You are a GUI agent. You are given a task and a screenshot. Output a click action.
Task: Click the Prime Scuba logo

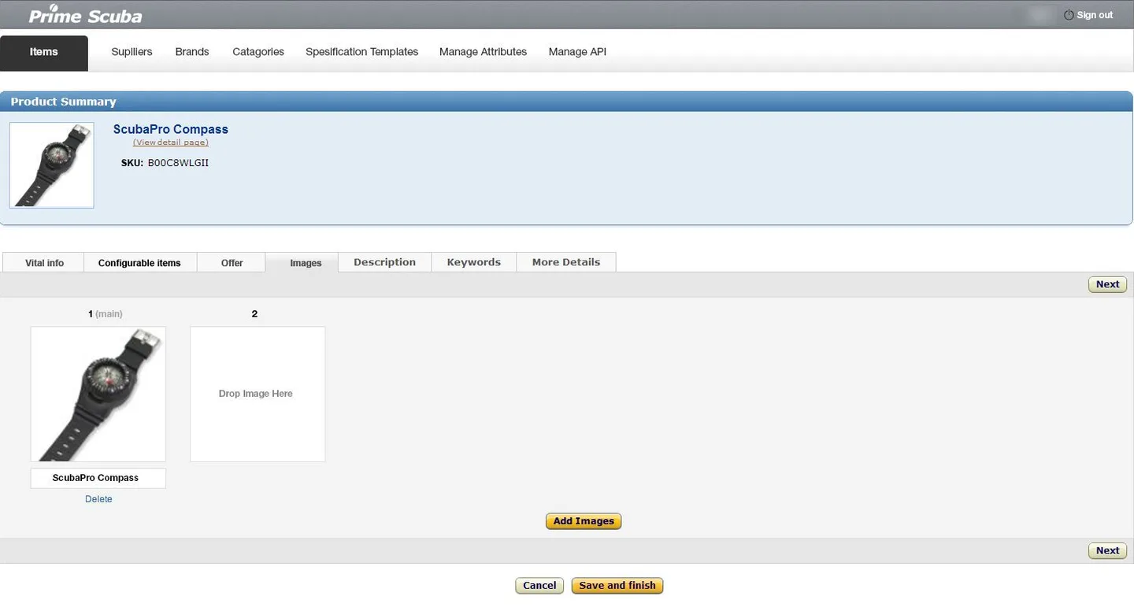[x=85, y=14]
